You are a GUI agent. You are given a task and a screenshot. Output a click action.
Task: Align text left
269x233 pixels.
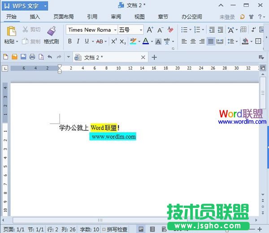point(184,41)
